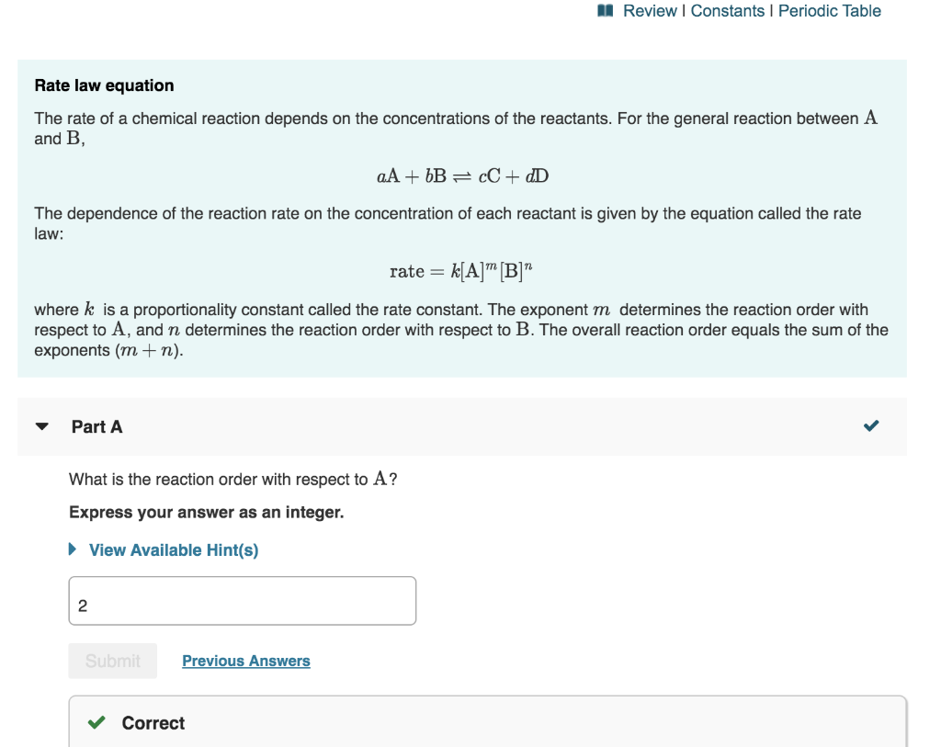Open the Review page
Screen dimensions: 941x747
pos(649,10)
